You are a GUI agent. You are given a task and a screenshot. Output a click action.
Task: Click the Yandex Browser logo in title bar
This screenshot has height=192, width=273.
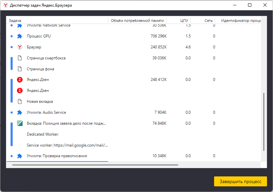point(6,5)
